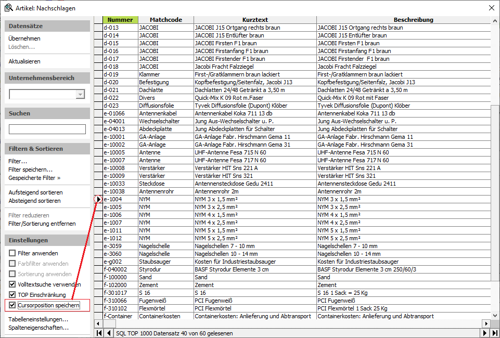Screen dimensions: 500x338
Task: Open Tabelleneinstellungen...
Action: click(39, 319)
